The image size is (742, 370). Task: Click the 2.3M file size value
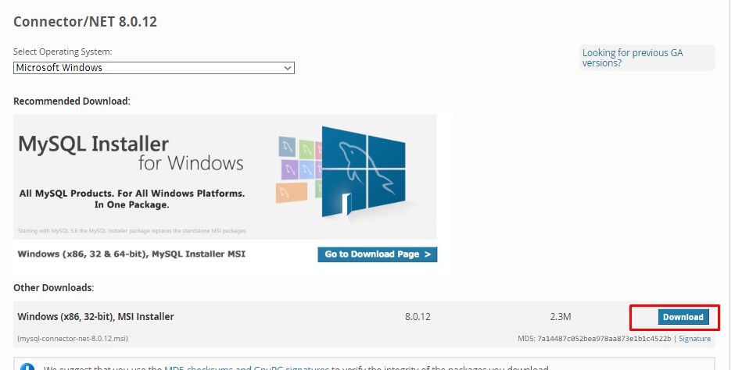pyautogui.click(x=561, y=317)
